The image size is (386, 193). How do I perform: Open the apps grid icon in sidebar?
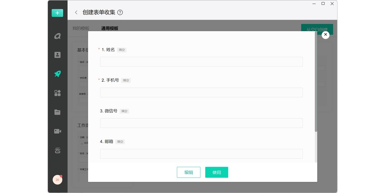(x=57, y=93)
